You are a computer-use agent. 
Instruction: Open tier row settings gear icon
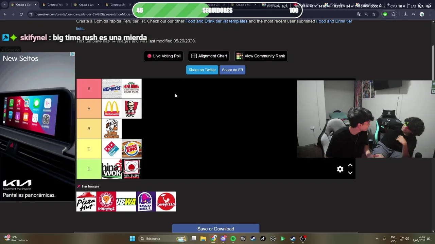[340, 169]
